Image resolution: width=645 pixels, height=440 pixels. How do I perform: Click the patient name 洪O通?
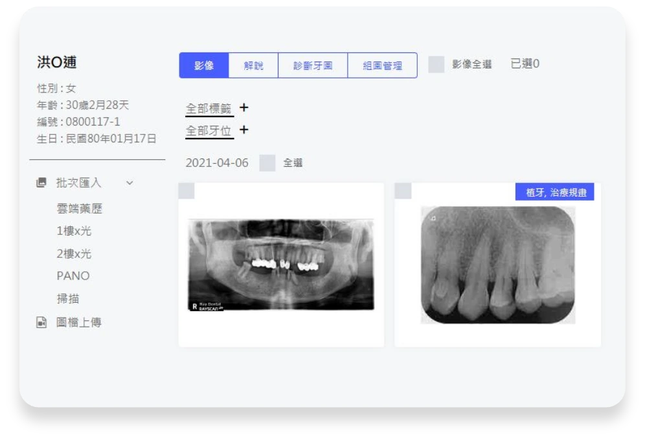(57, 62)
